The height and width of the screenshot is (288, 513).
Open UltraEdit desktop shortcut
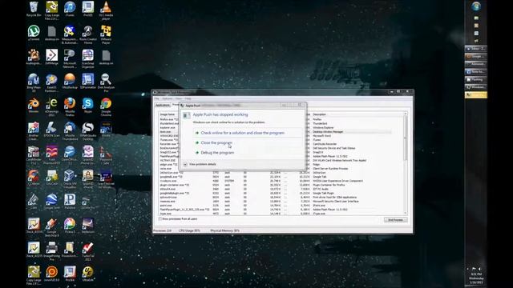(87, 274)
